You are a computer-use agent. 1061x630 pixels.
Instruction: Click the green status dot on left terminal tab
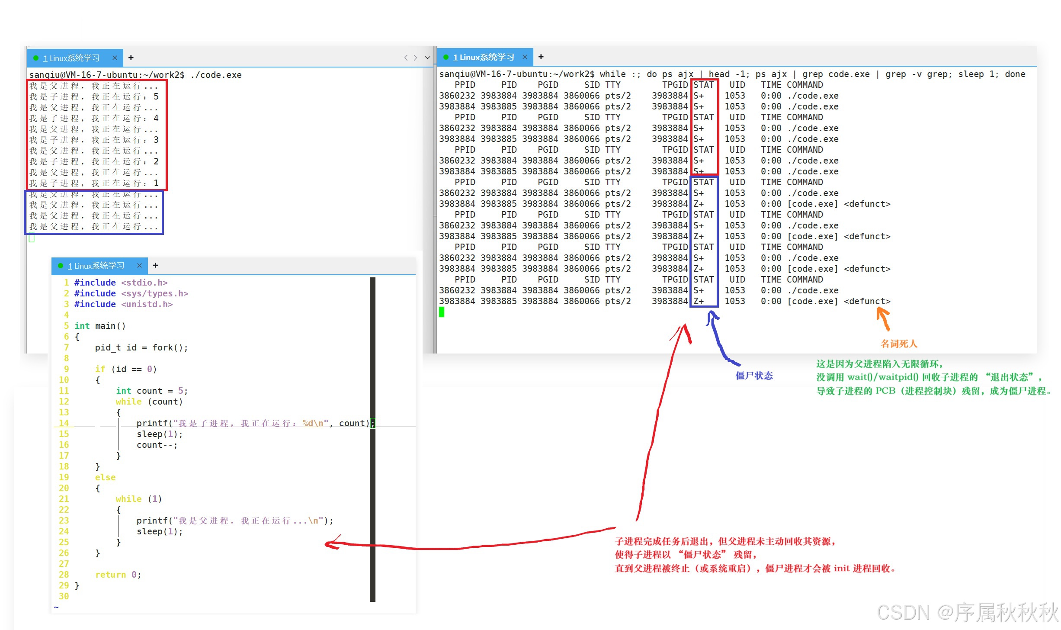[x=36, y=58]
